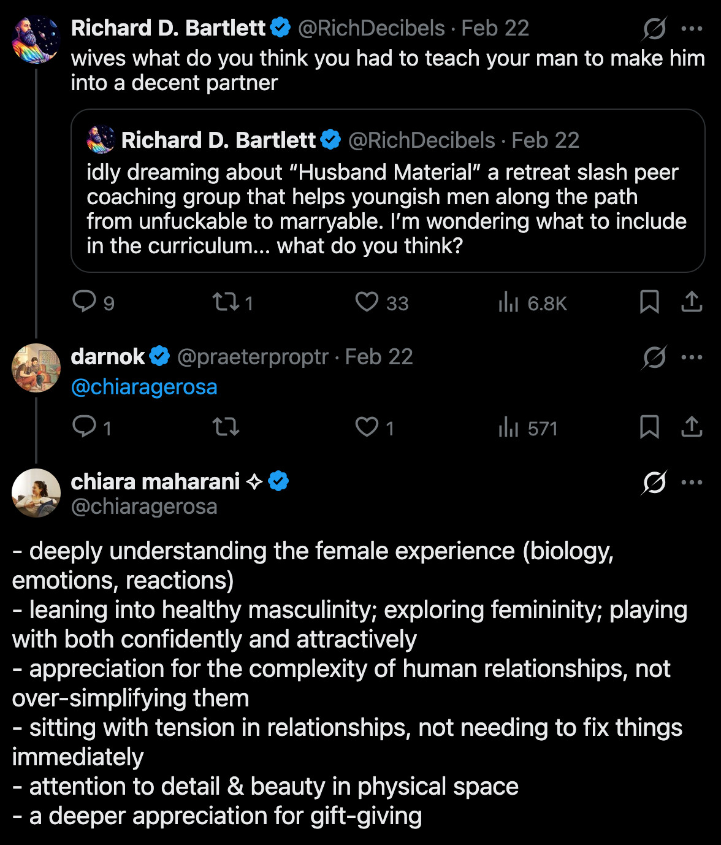Click @praeterproptr handle link
This screenshot has width=721, height=845.
tap(253, 357)
